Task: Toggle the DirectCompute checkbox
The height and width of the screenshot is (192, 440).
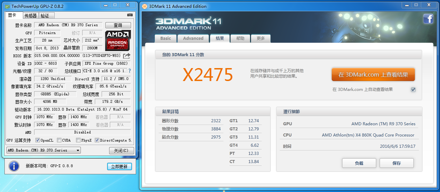Action: click(97, 140)
